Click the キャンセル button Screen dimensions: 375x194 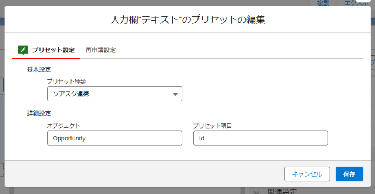click(x=307, y=174)
